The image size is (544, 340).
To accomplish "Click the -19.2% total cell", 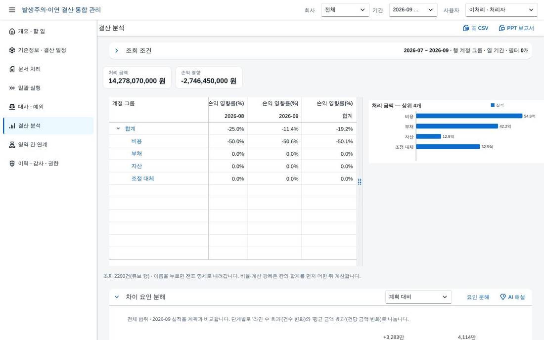I will click(x=329, y=128).
